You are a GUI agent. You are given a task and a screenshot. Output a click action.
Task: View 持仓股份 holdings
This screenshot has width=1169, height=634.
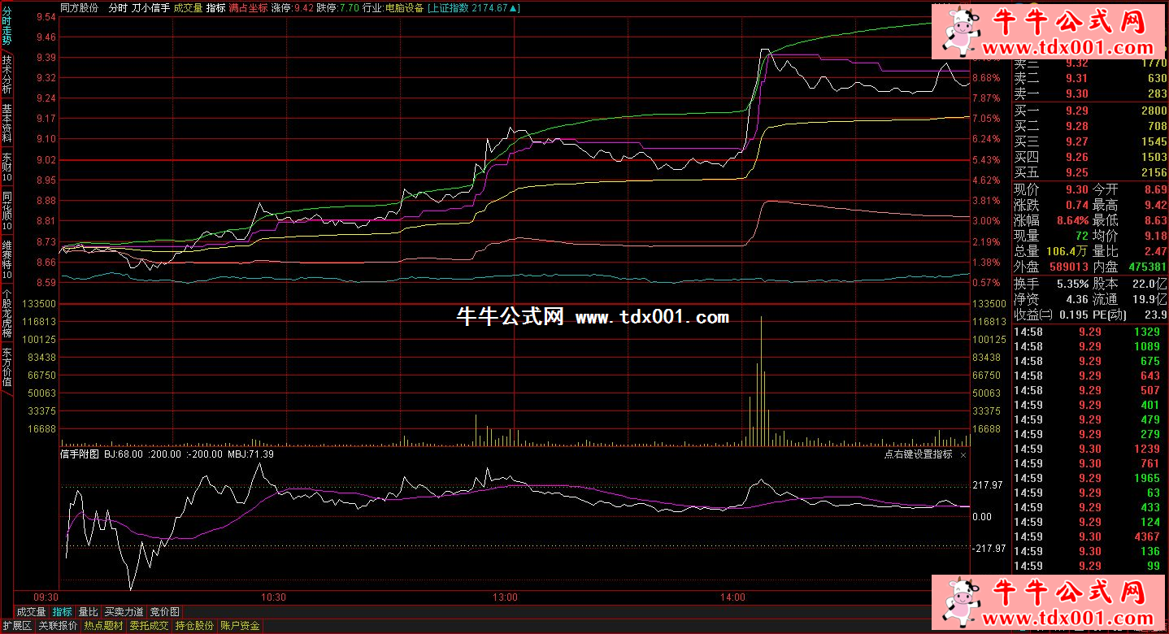(x=194, y=626)
